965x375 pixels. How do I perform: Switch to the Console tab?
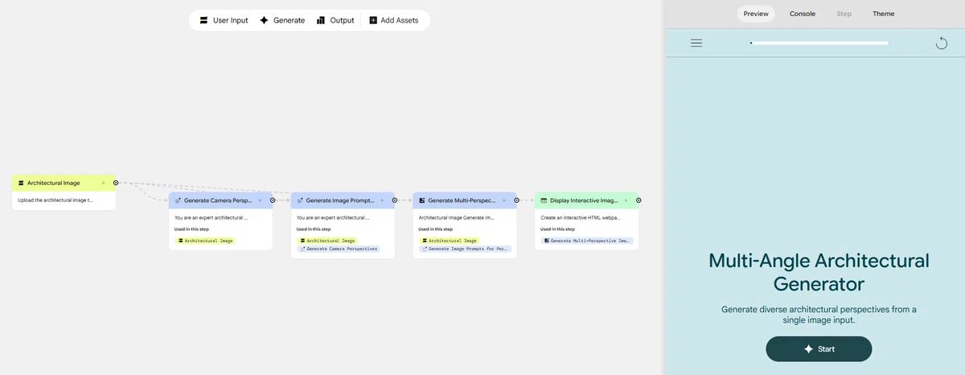pyautogui.click(x=803, y=14)
